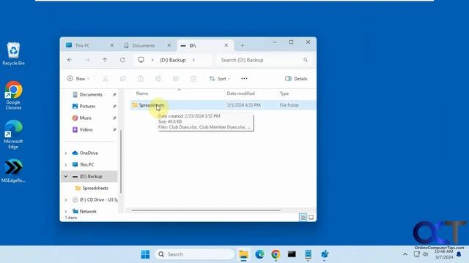
Task: Expand chevron before (D:) Backup breadcrumb
Action: (152, 60)
